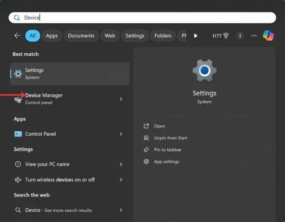Screen dimensions: 285x222
Task: Switch to the Web filter tab
Action: tap(110, 36)
